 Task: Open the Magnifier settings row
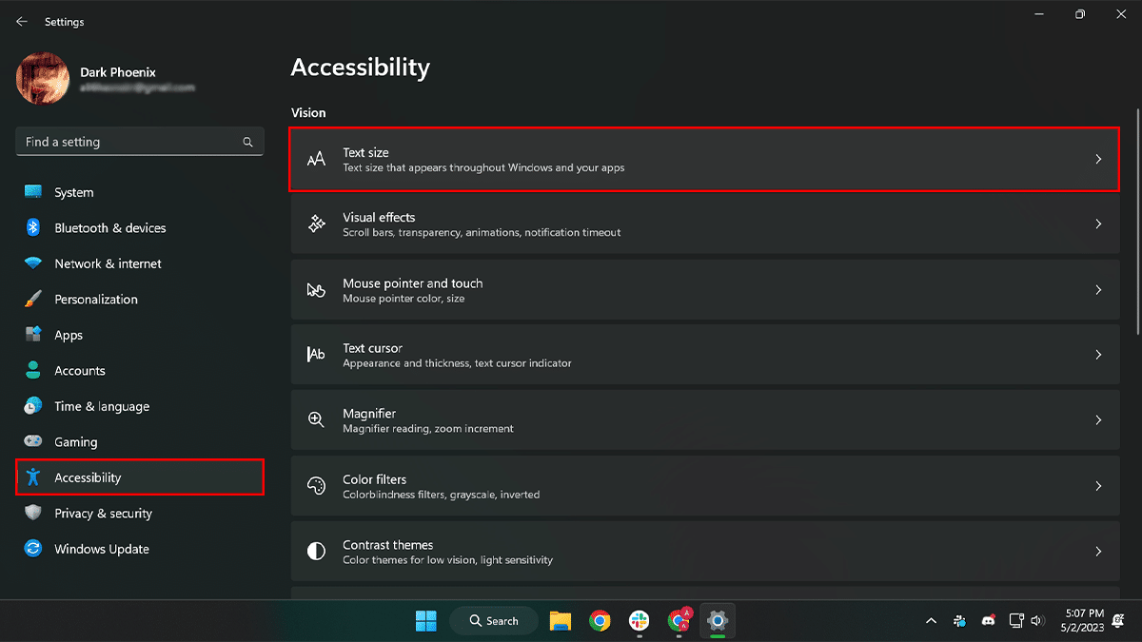click(704, 420)
